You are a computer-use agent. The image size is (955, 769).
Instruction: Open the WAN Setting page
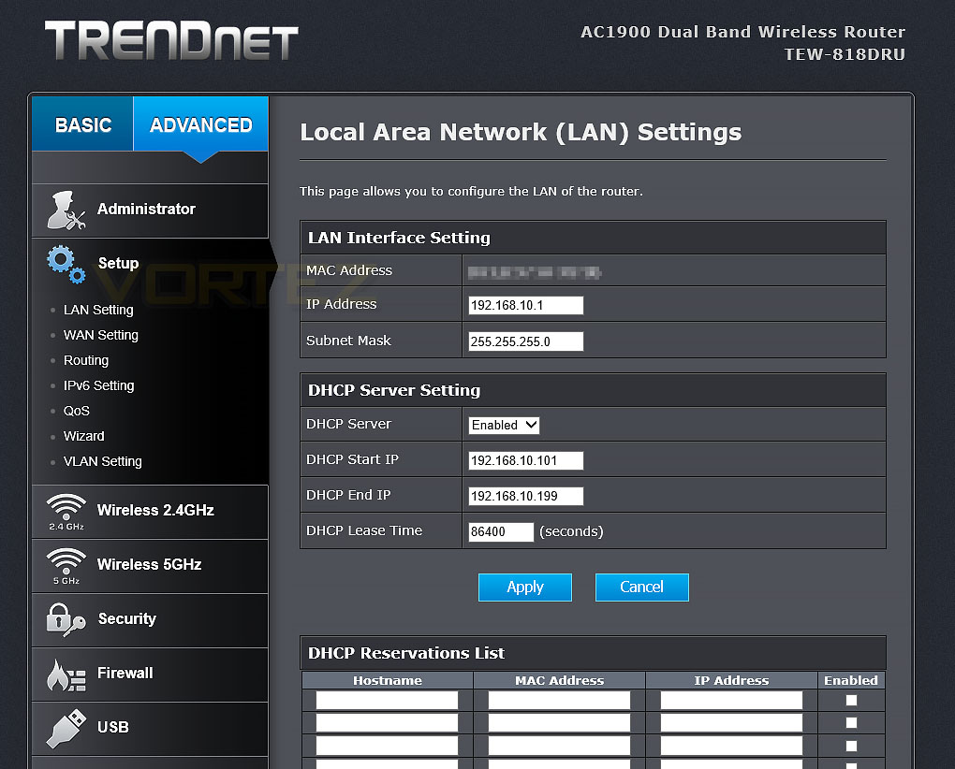pyautogui.click(x=100, y=335)
